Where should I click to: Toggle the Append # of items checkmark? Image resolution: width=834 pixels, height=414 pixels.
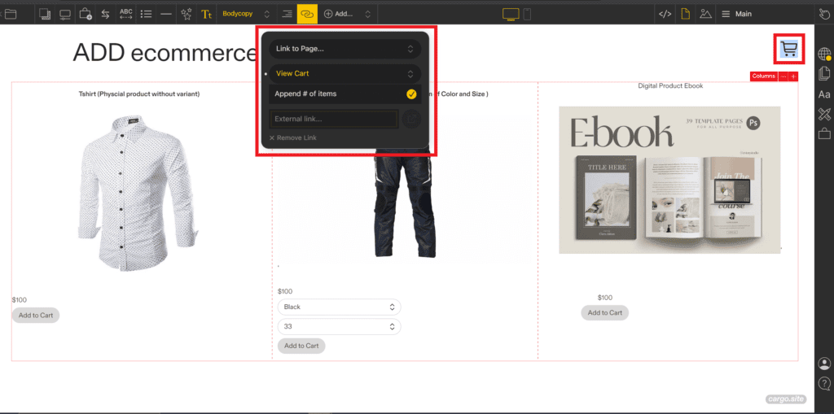pyautogui.click(x=411, y=94)
